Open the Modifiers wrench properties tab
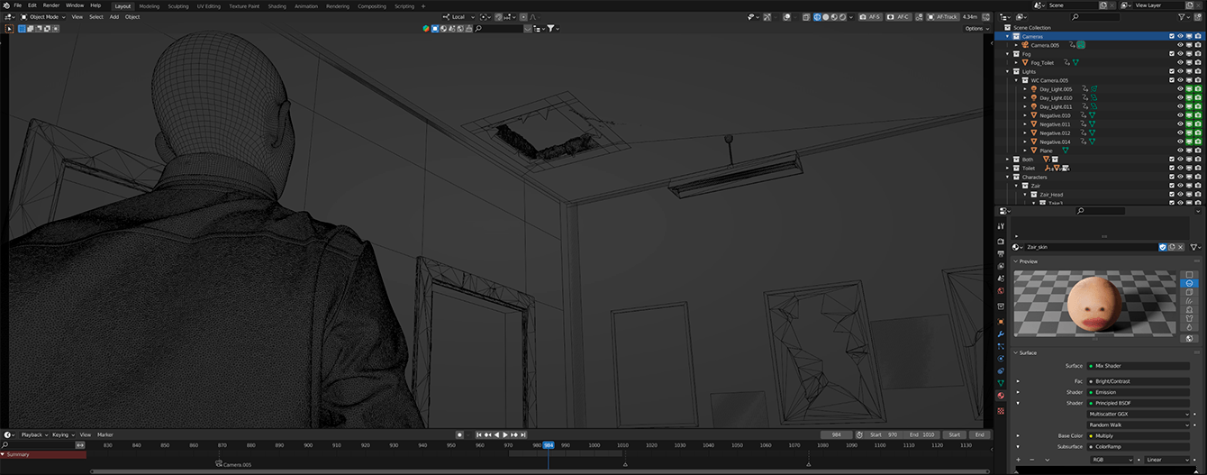This screenshot has width=1207, height=475. [1001, 334]
